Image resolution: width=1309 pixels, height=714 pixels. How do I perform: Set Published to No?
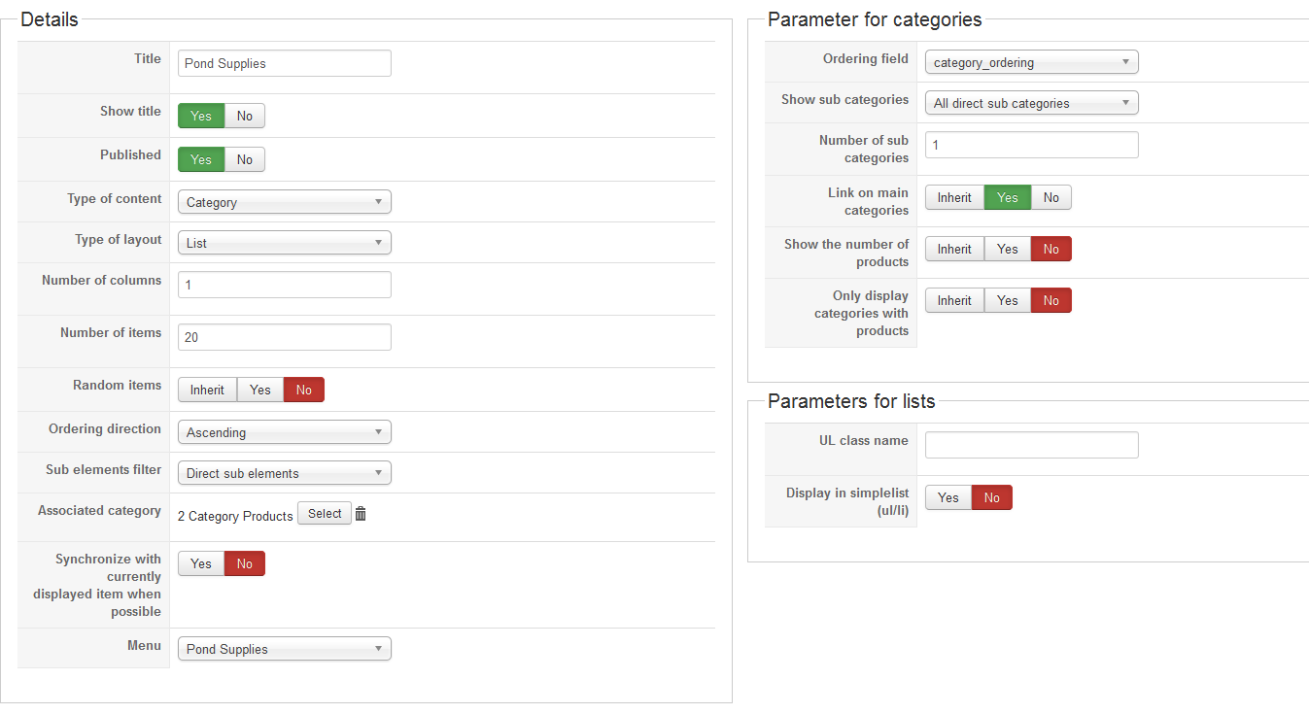(x=245, y=160)
